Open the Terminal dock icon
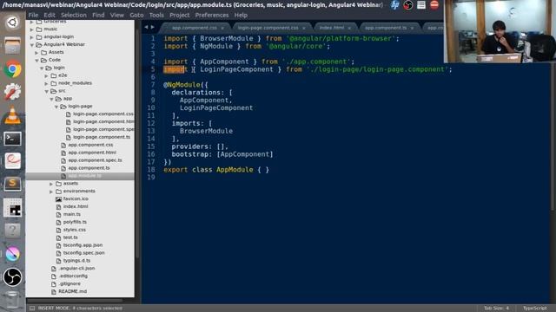 point(12,139)
